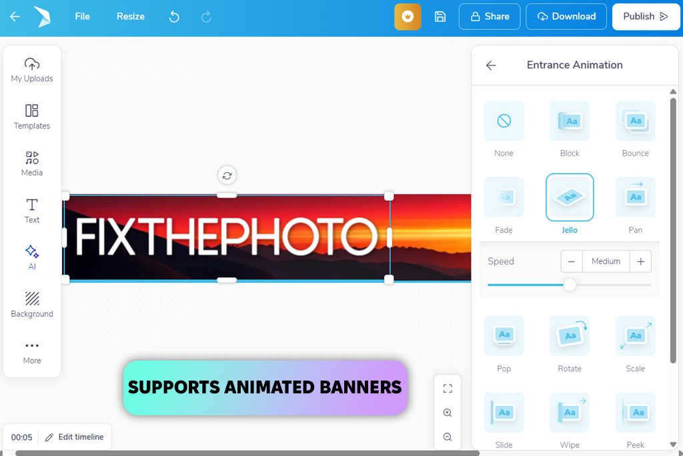Click the app logo in header

click(x=43, y=17)
